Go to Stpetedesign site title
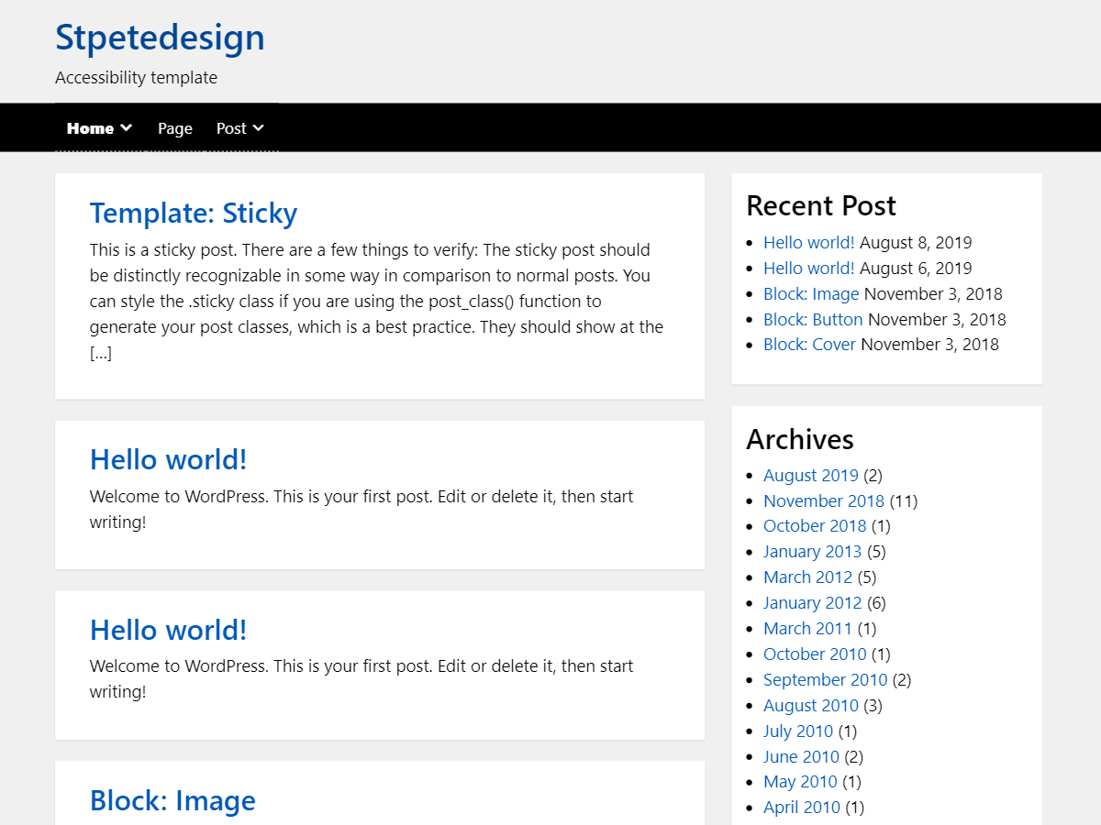 tap(160, 38)
